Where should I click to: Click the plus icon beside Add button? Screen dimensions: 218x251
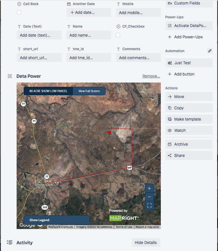click(x=170, y=74)
